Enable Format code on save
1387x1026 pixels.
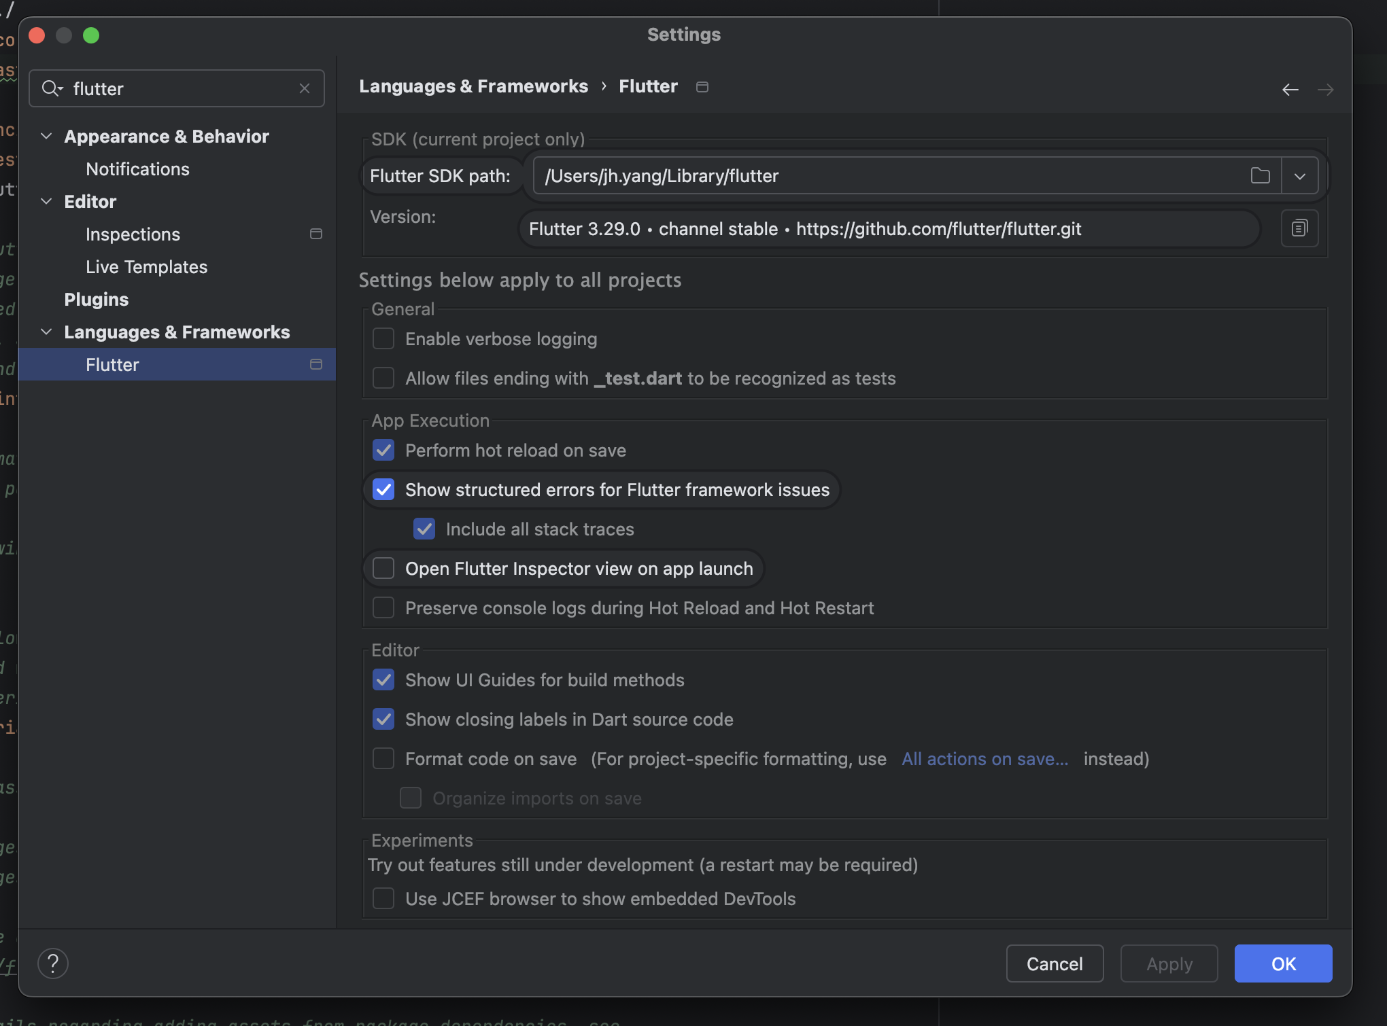coord(383,758)
